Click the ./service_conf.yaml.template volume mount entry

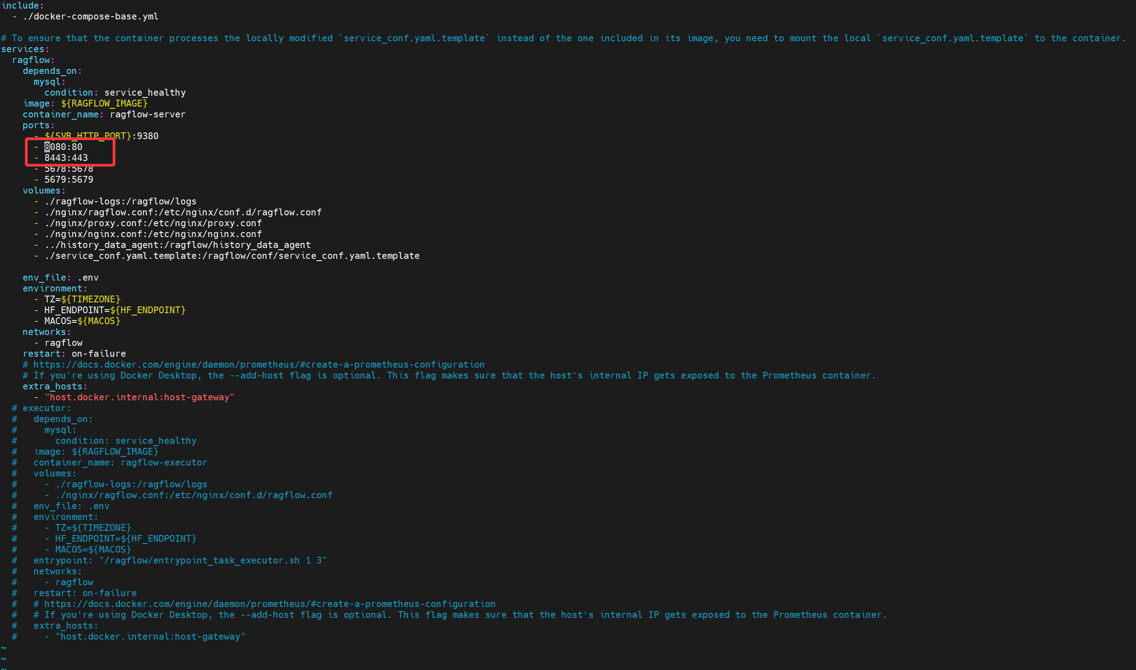click(x=232, y=256)
